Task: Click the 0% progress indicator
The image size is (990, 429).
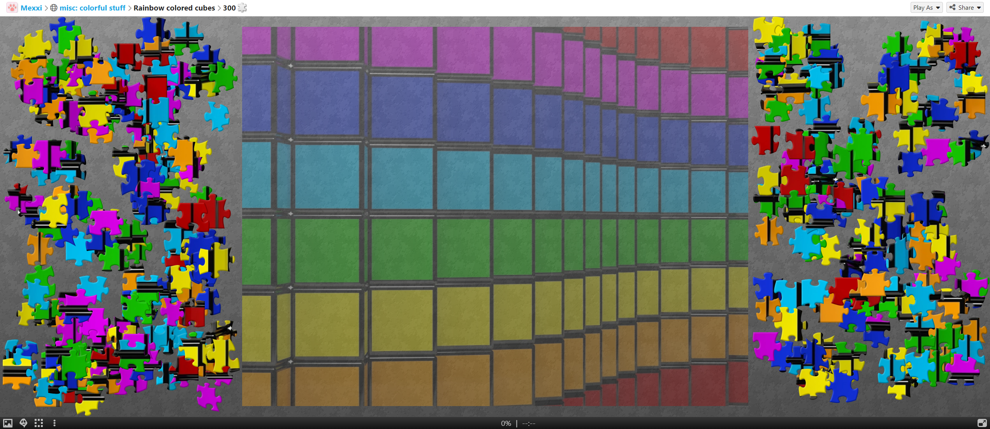Action: pyautogui.click(x=506, y=423)
